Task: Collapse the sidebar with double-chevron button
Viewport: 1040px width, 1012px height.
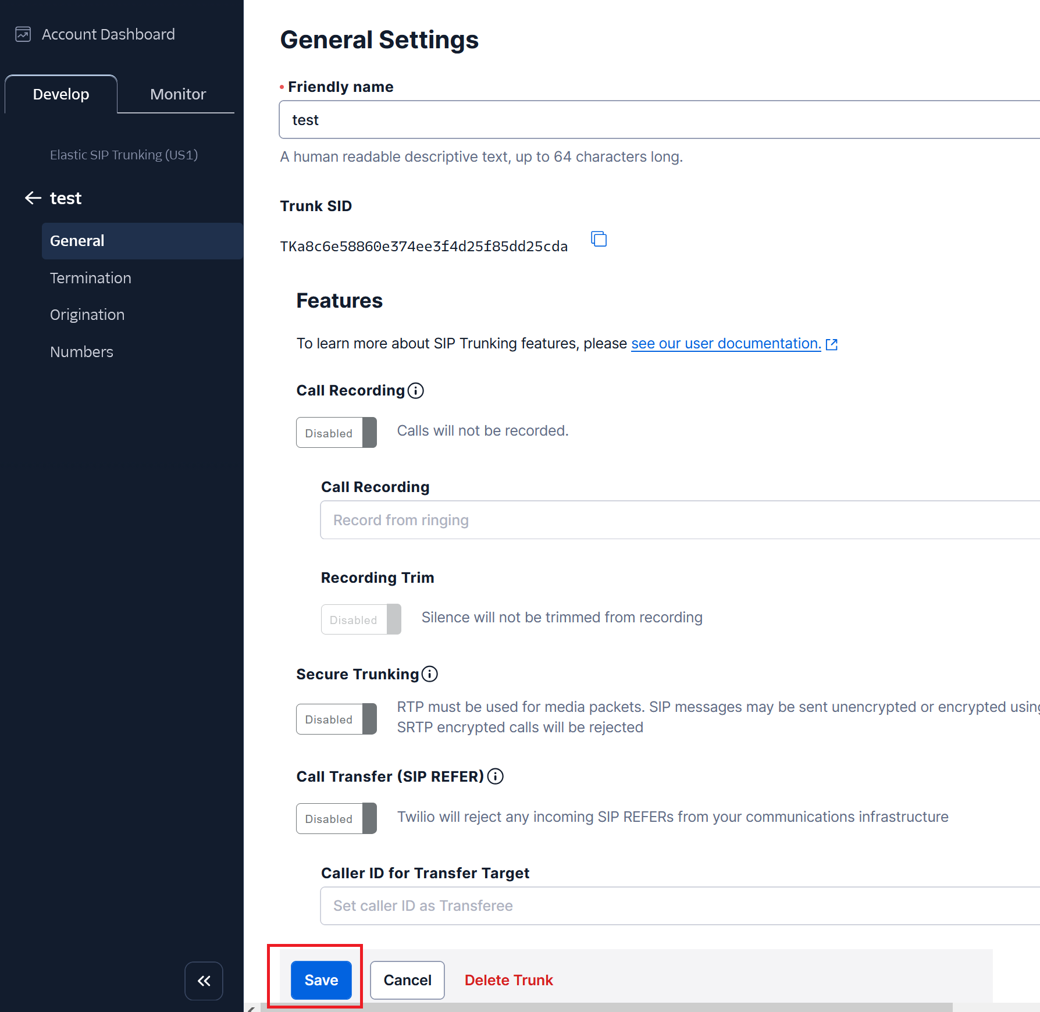Action: click(204, 981)
